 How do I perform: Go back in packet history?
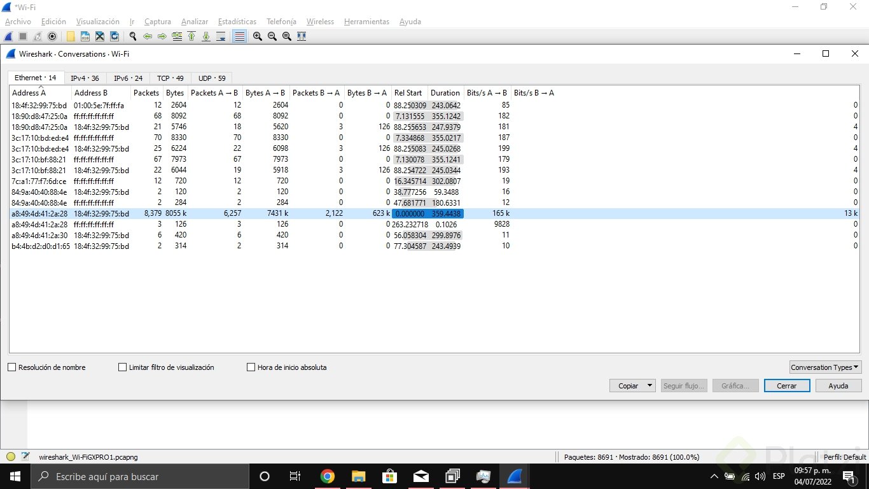point(148,36)
